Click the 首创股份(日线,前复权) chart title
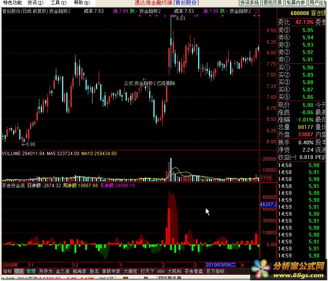The width and height of the screenshot is (328, 281). pyautogui.click(x=25, y=11)
